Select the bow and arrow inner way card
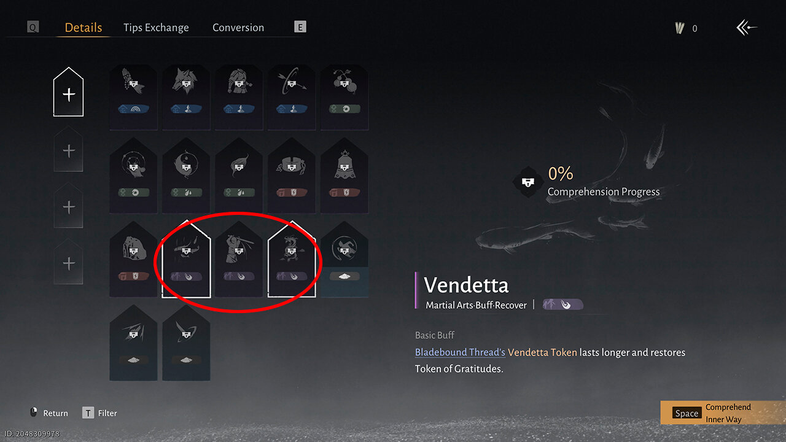The height and width of the screenshot is (442, 786). tap(292, 97)
